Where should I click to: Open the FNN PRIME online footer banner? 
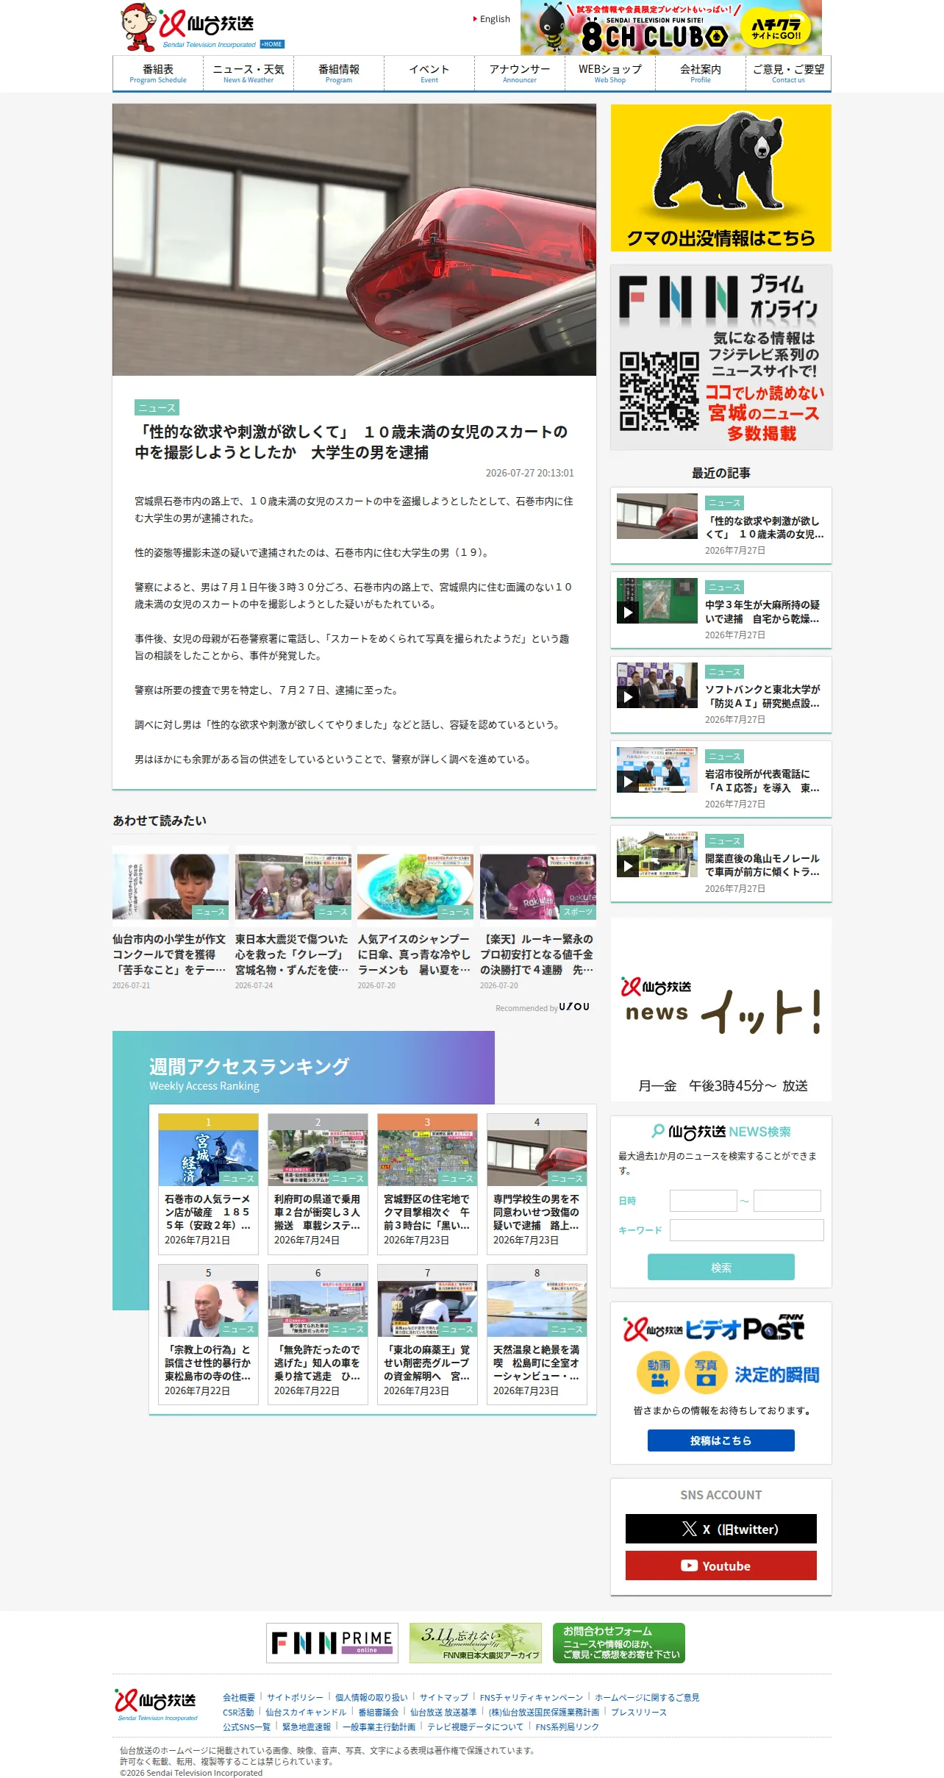(x=332, y=1643)
